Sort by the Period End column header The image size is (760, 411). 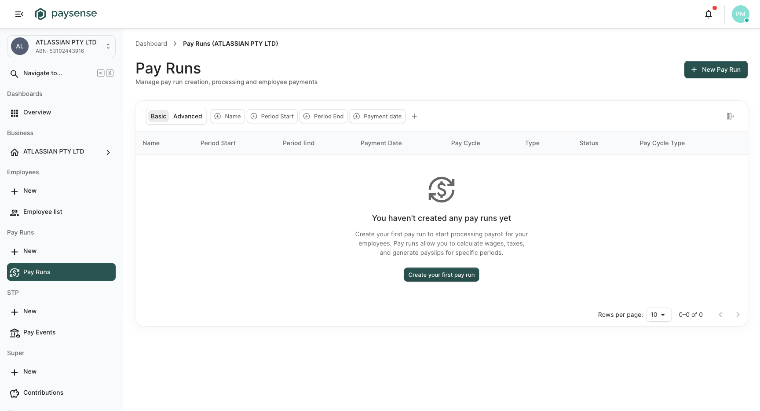pyautogui.click(x=299, y=143)
